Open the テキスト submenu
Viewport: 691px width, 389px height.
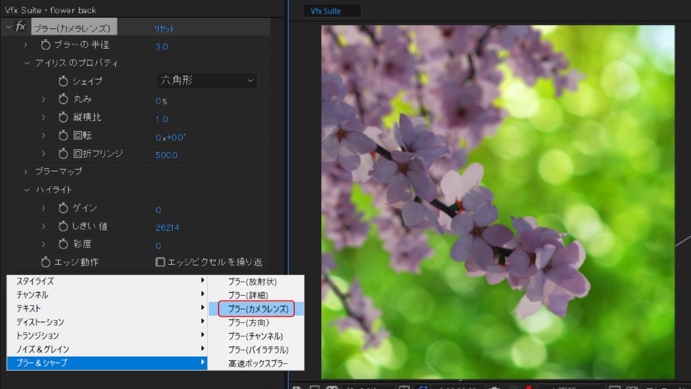click(x=107, y=308)
